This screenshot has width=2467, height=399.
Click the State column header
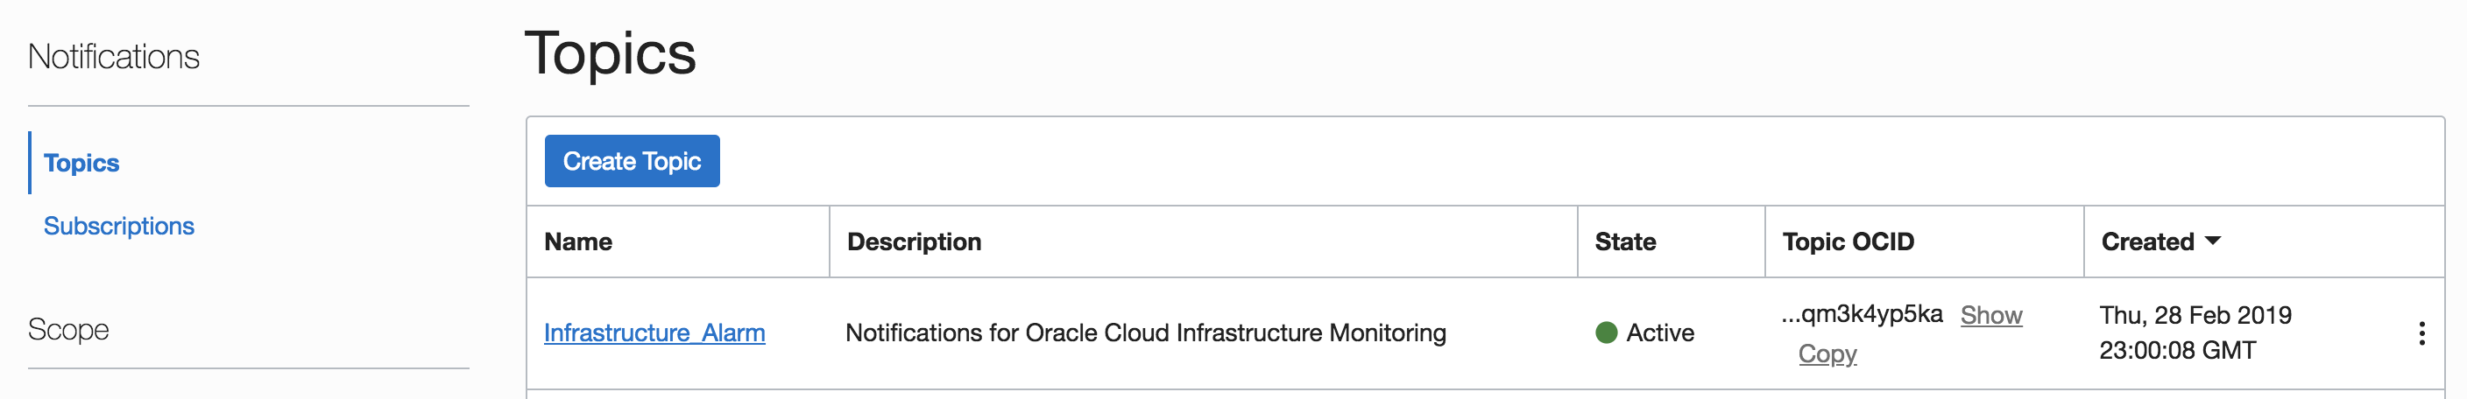click(1624, 242)
